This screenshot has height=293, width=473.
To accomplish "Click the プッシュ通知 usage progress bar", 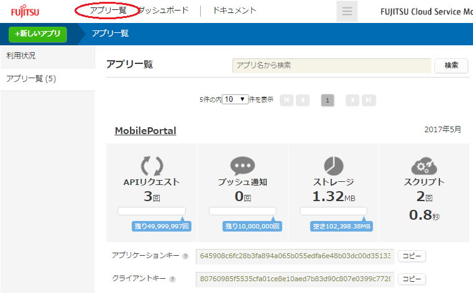I will [x=242, y=211].
